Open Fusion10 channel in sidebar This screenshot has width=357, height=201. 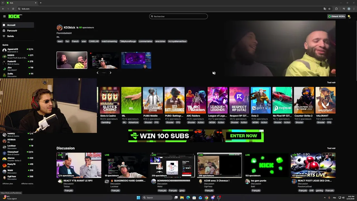pyautogui.click(x=17, y=63)
